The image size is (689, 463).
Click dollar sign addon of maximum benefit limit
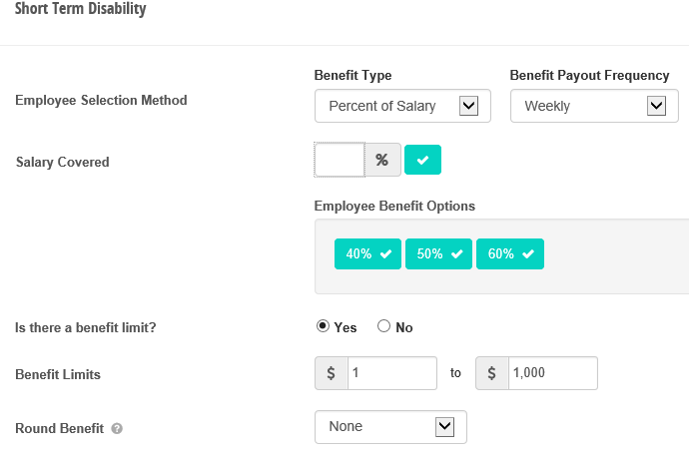pyautogui.click(x=492, y=373)
